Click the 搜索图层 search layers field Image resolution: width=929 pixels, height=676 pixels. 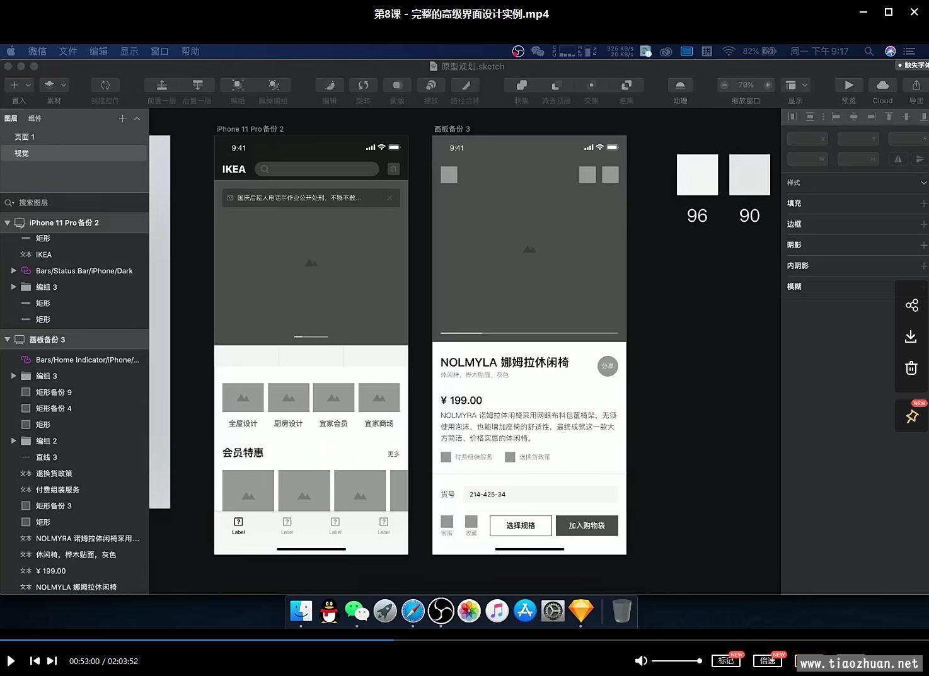74,202
